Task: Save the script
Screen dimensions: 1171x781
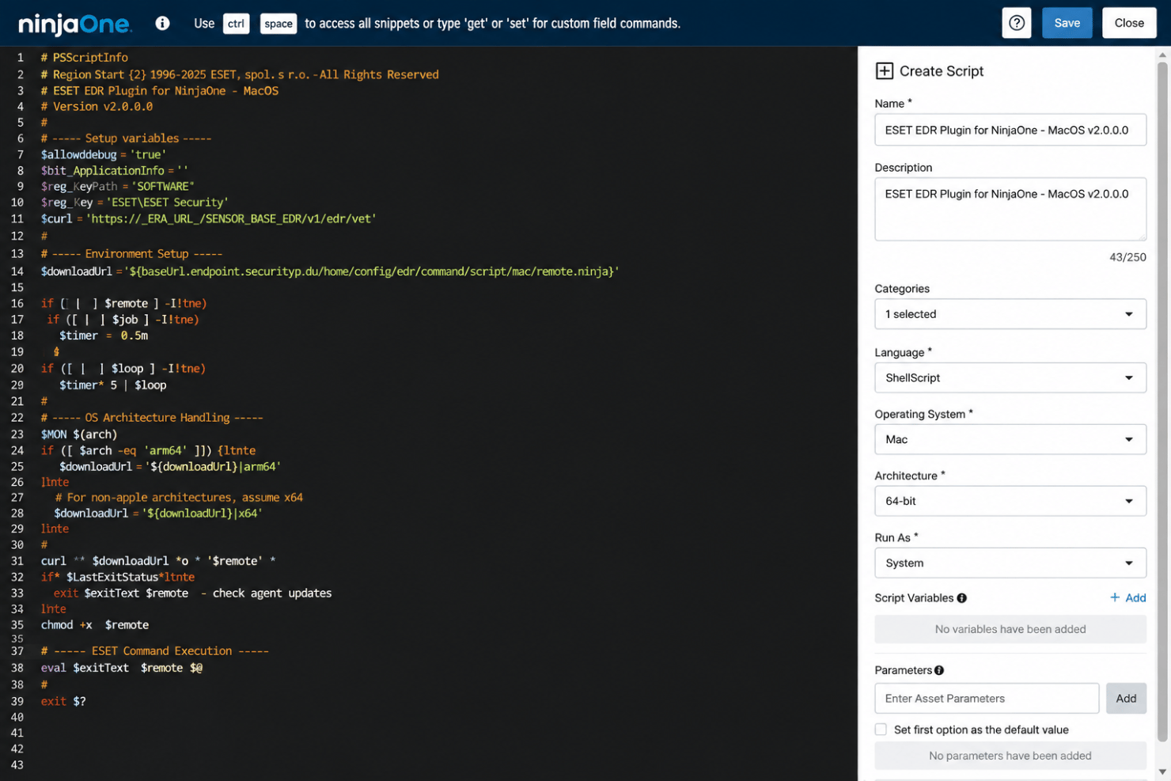Action: tap(1067, 23)
